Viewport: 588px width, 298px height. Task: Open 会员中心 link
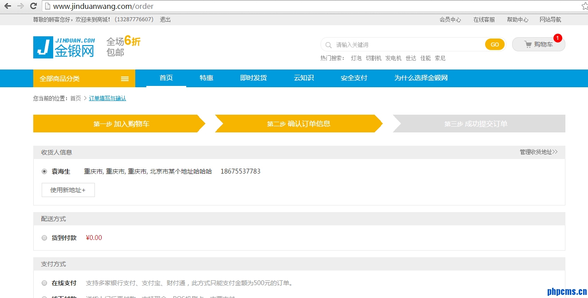451,19
